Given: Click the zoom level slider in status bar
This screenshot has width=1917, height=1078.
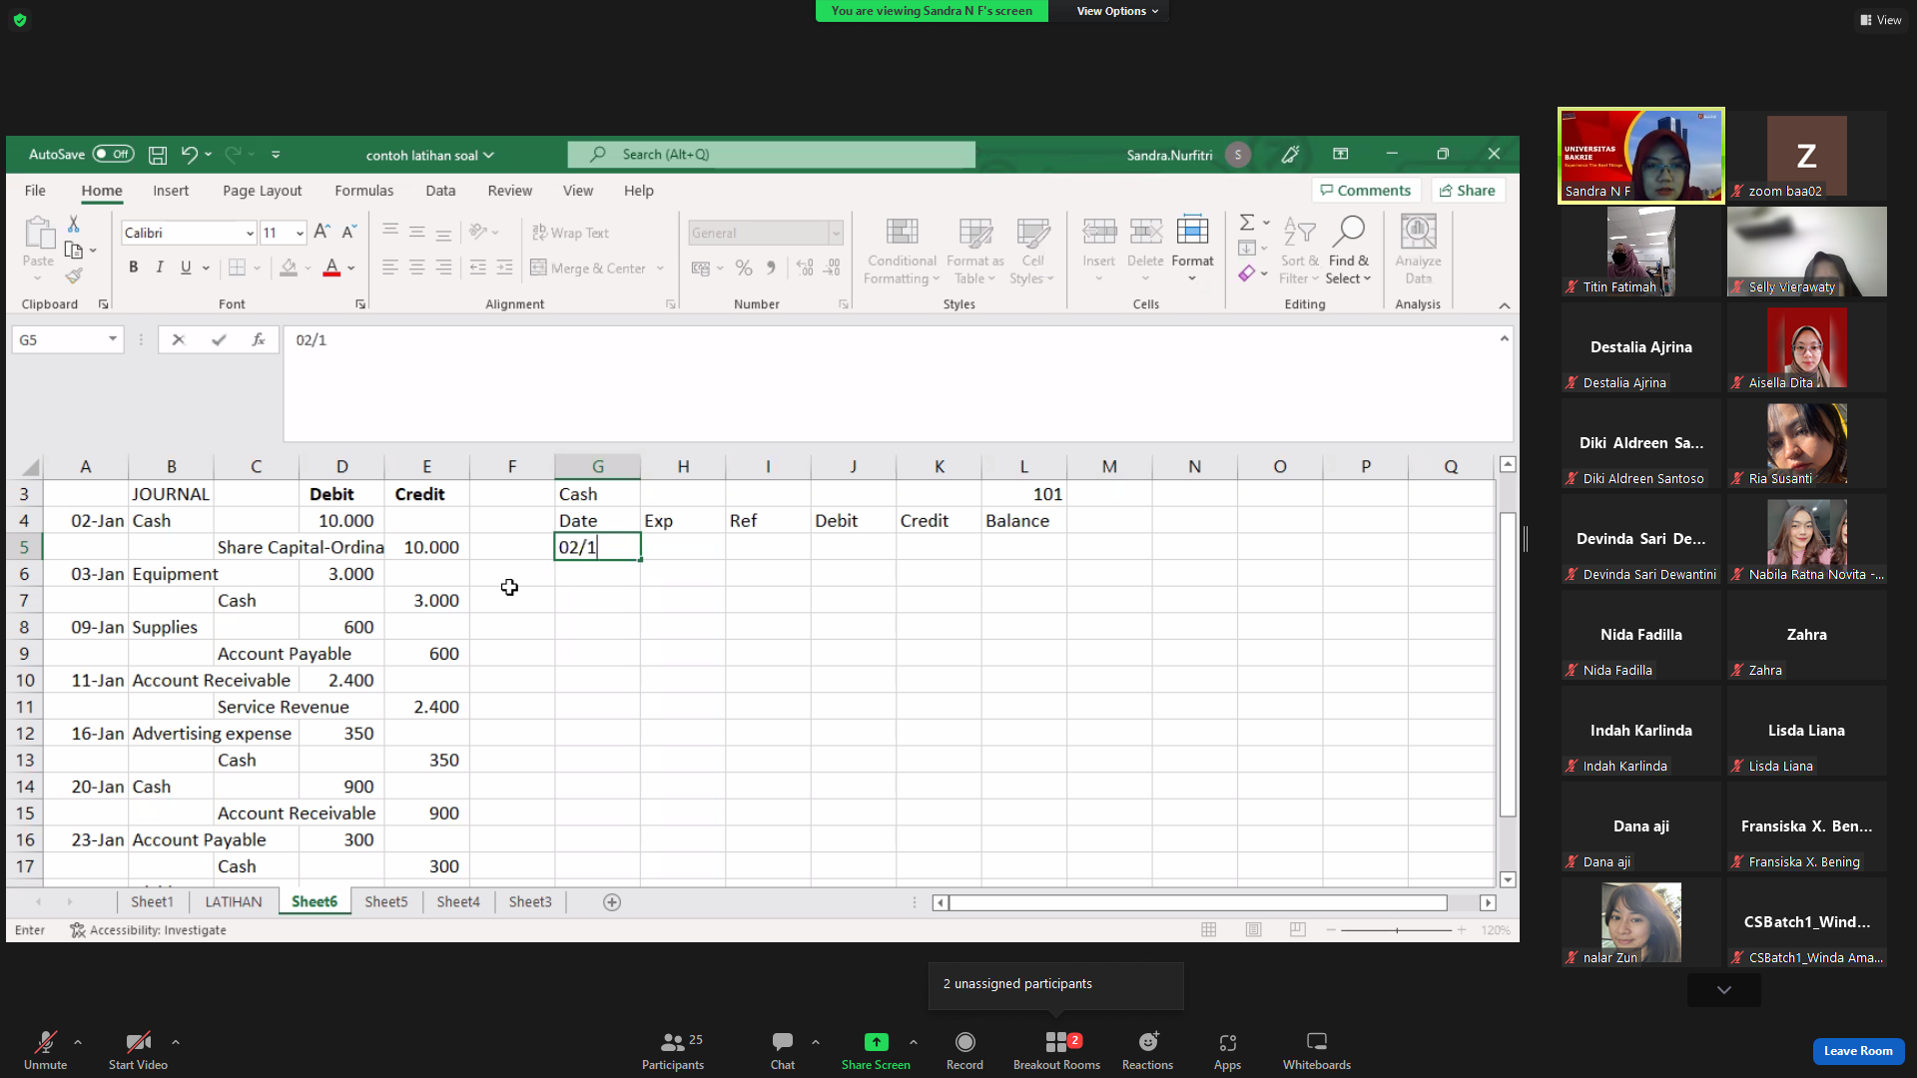Looking at the screenshot, I should coord(1396,929).
